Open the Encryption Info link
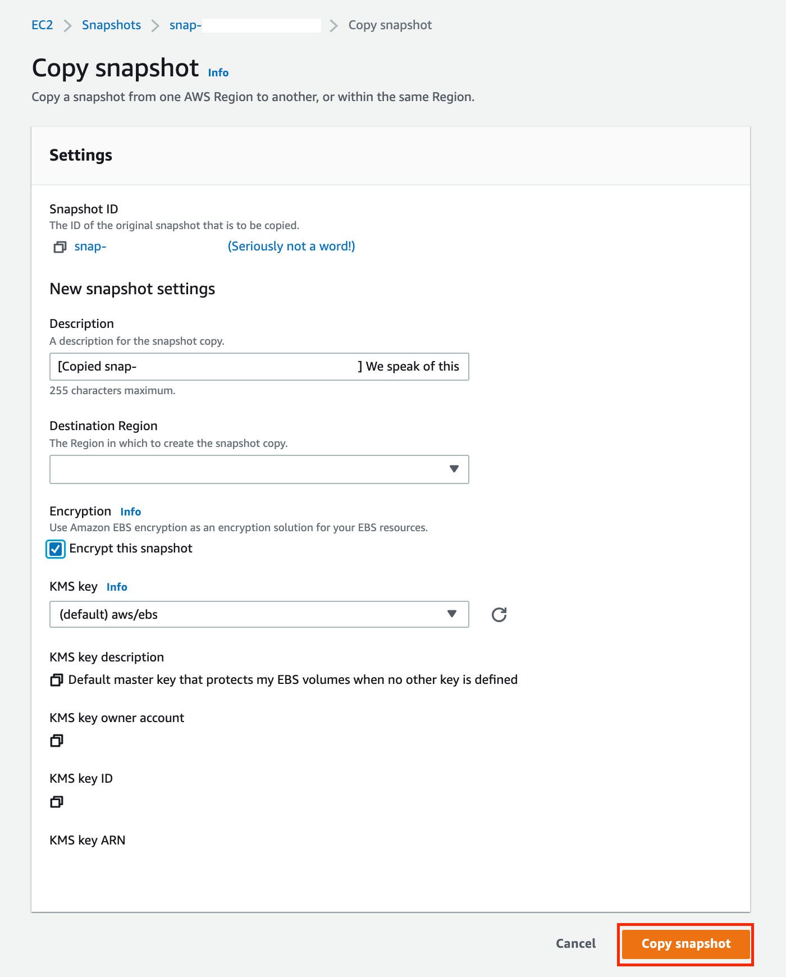The width and height of the screenshot is (786, 977). pyautogui.click(x=130, y=512)
